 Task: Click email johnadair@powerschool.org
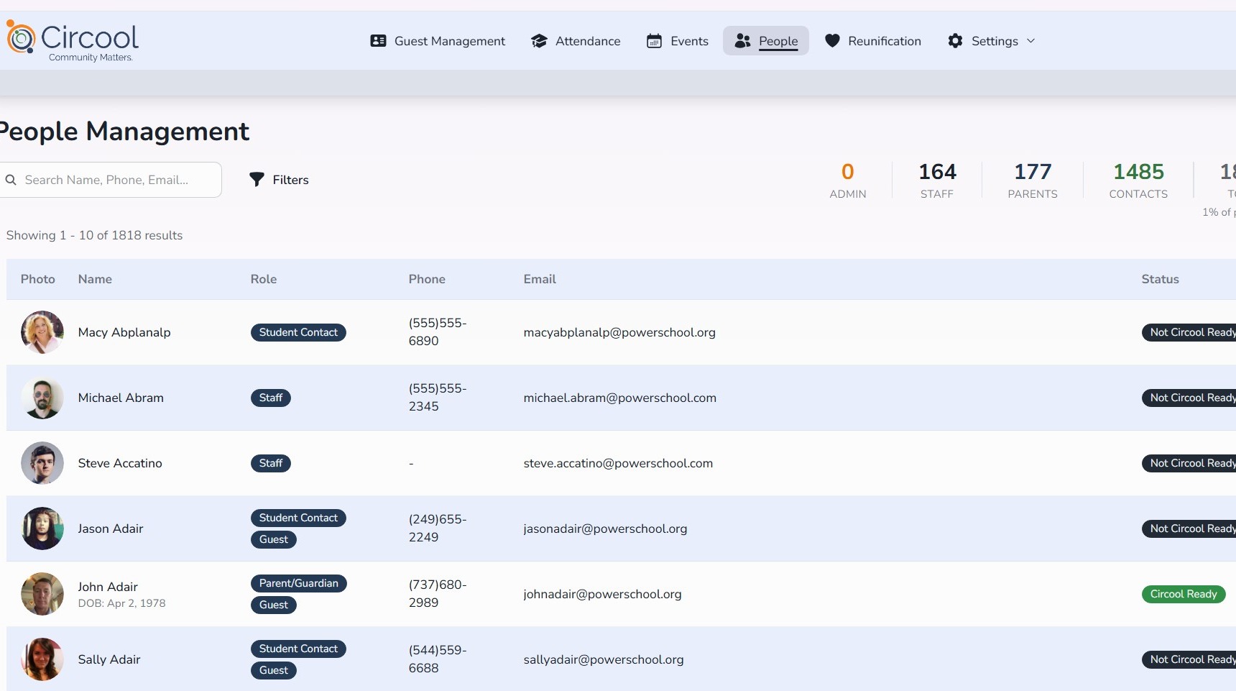pyautogui.click(x=602, y=594)
